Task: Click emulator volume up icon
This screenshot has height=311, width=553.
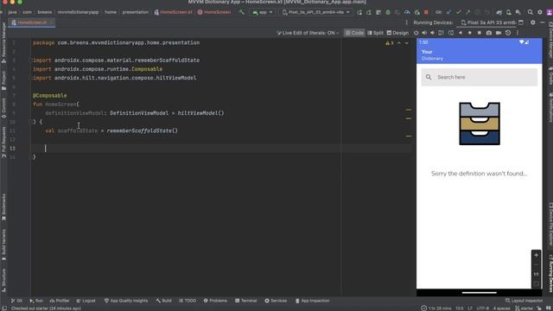Action: point(424,33)
